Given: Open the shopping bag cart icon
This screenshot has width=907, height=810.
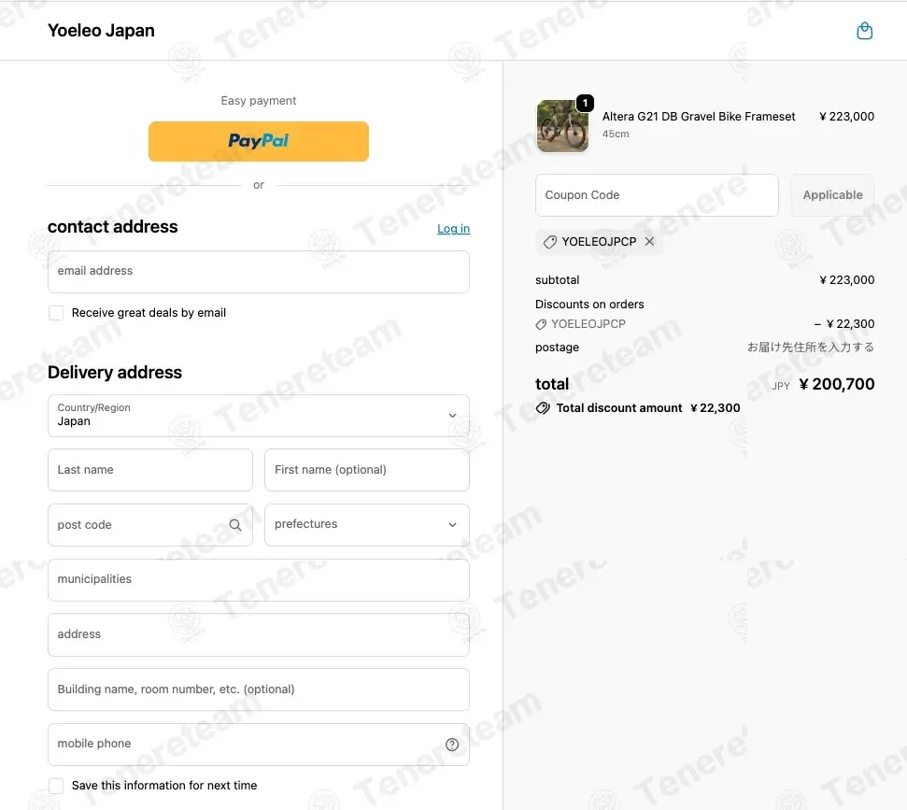Looking at the screenshot, I should point(864,31).
